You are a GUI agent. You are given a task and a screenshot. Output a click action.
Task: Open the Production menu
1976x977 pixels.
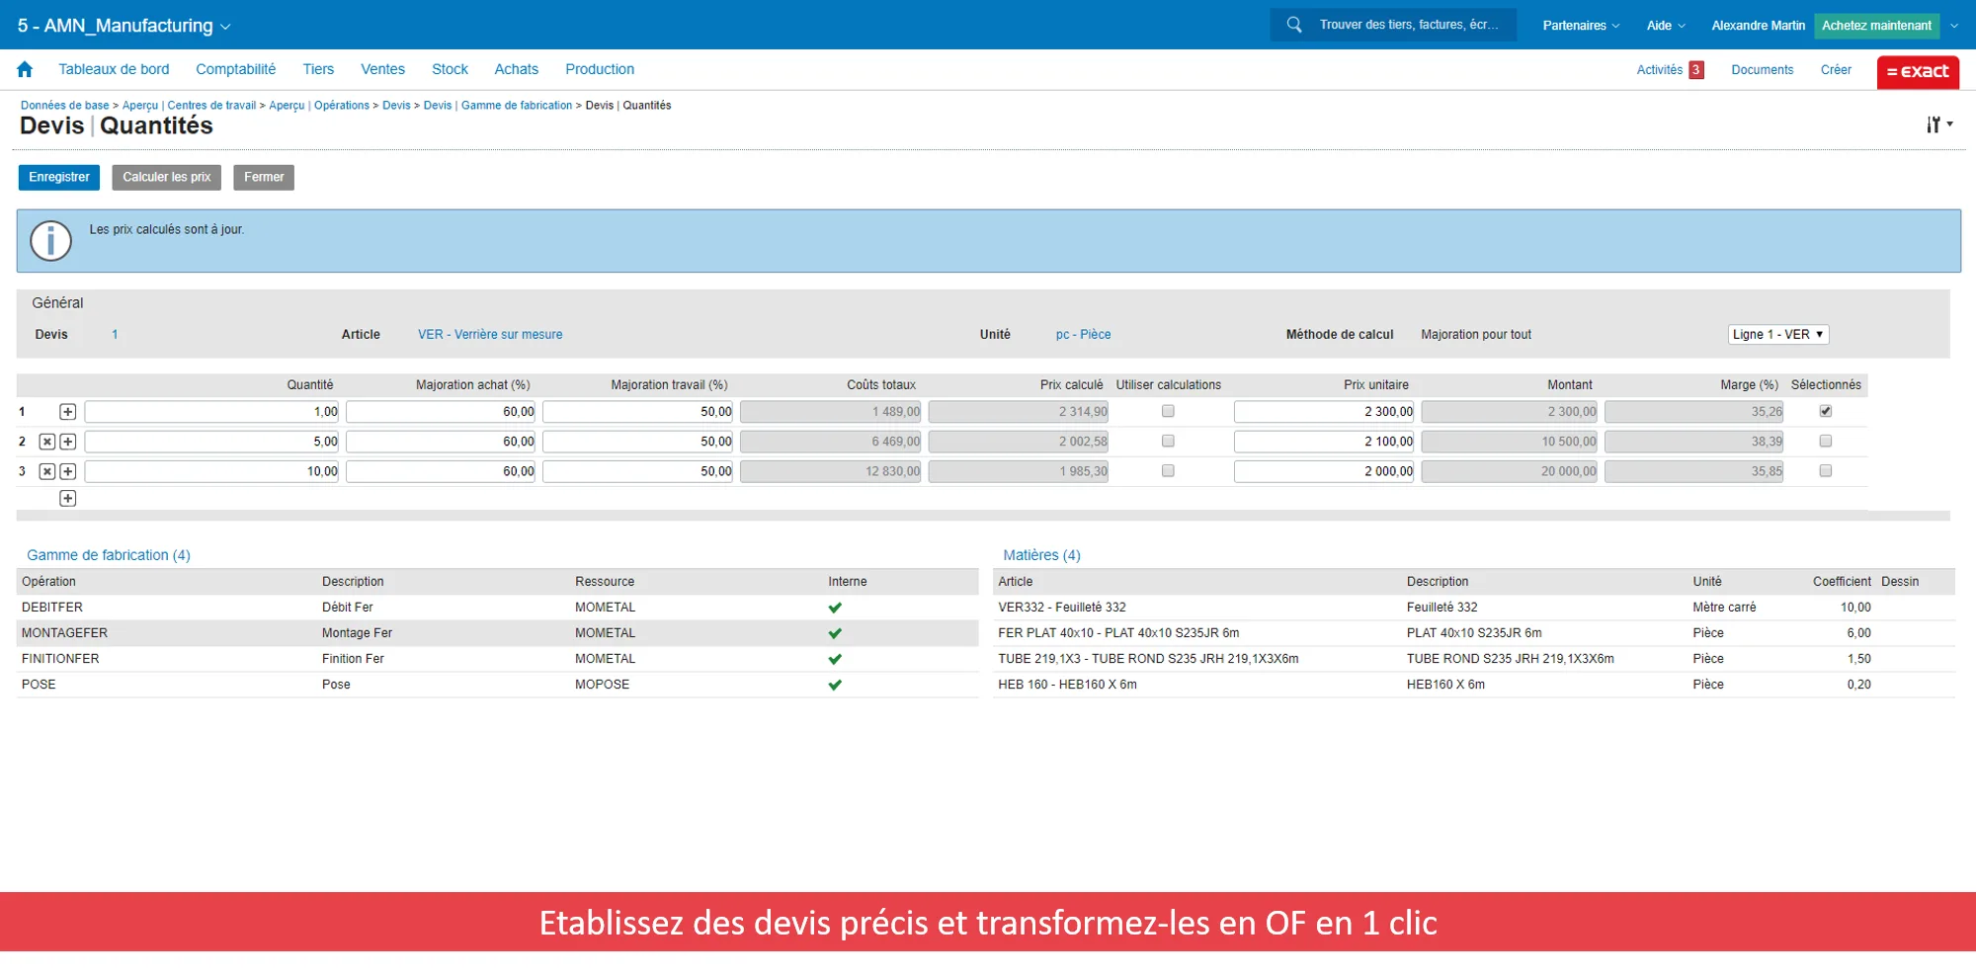(x=600, y=69)
